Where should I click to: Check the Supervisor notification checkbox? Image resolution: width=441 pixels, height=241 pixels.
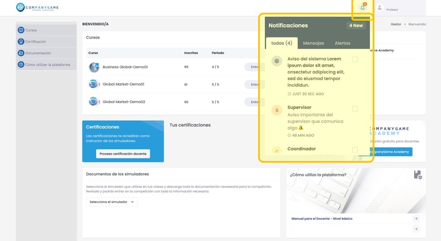355,109
